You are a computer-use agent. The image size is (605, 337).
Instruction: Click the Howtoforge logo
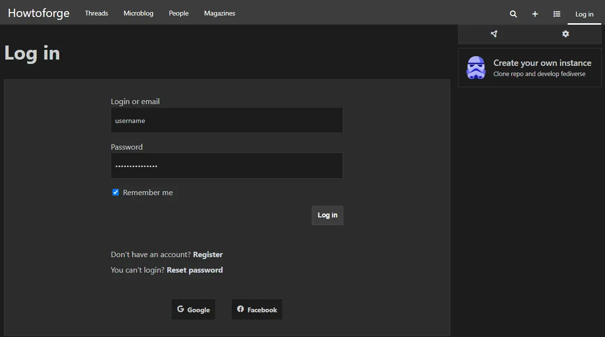[x=38, y=13]
